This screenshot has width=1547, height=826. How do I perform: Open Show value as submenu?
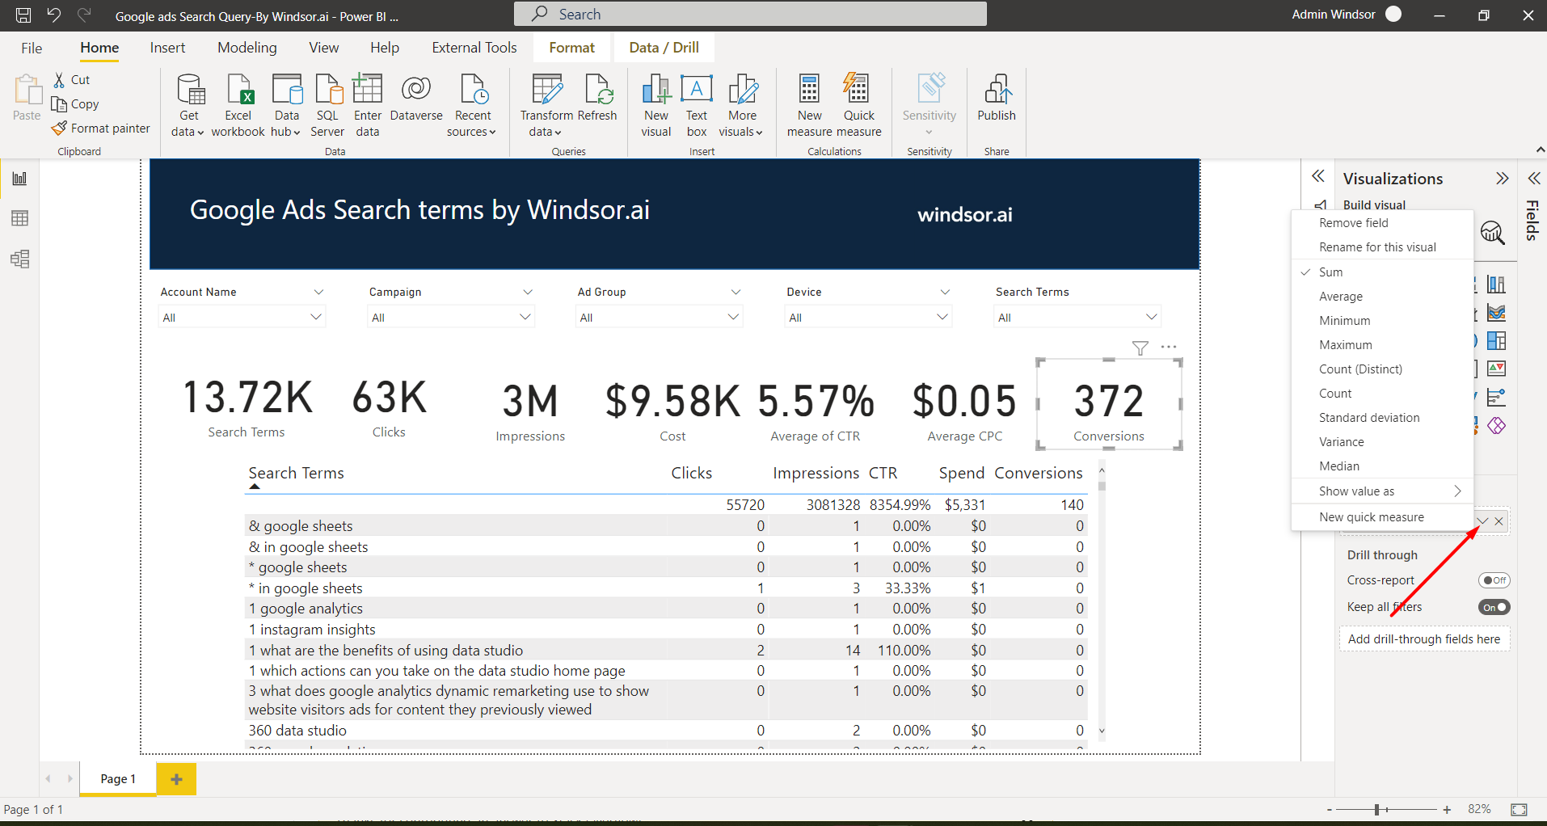1383,491
